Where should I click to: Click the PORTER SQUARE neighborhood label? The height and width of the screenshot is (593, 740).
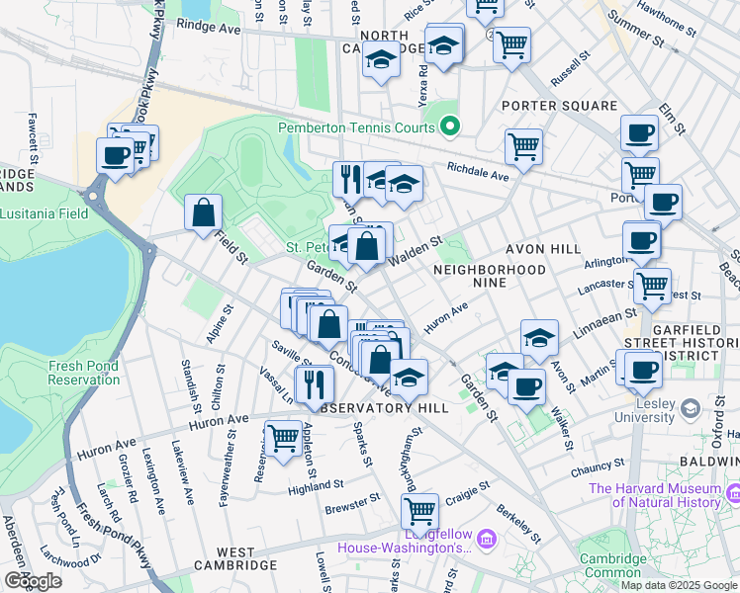tap(560, 106)
